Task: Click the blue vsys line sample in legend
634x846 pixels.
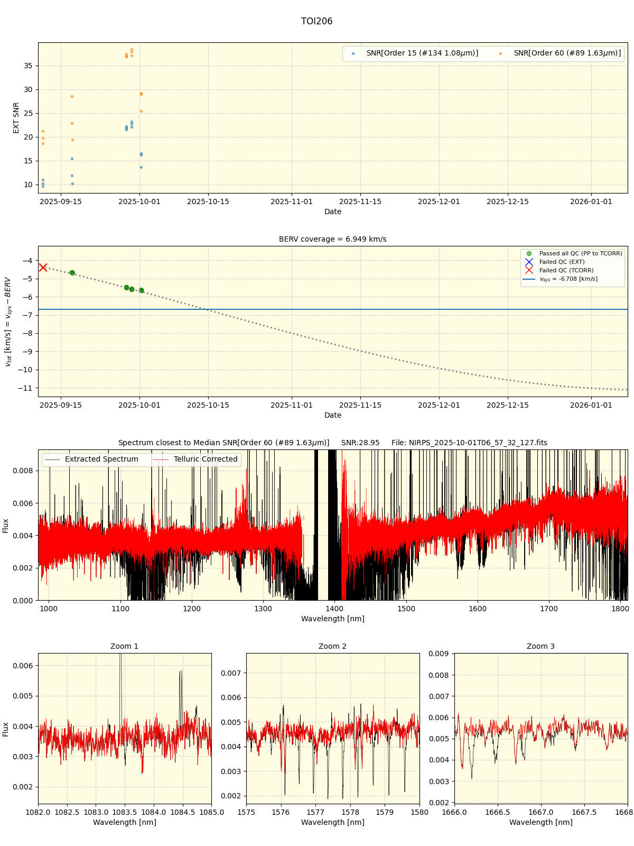Action: 529,279
